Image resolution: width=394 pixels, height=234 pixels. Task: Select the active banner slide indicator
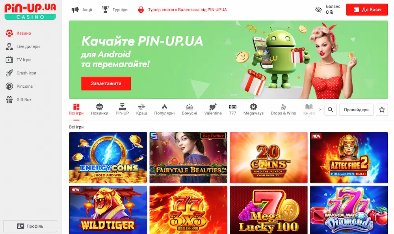(x=233, y=95)
